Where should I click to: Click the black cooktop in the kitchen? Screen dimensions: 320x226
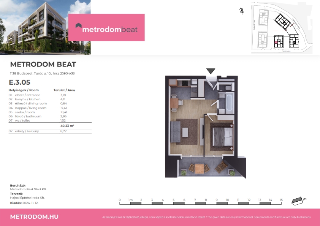click(185, 83)
